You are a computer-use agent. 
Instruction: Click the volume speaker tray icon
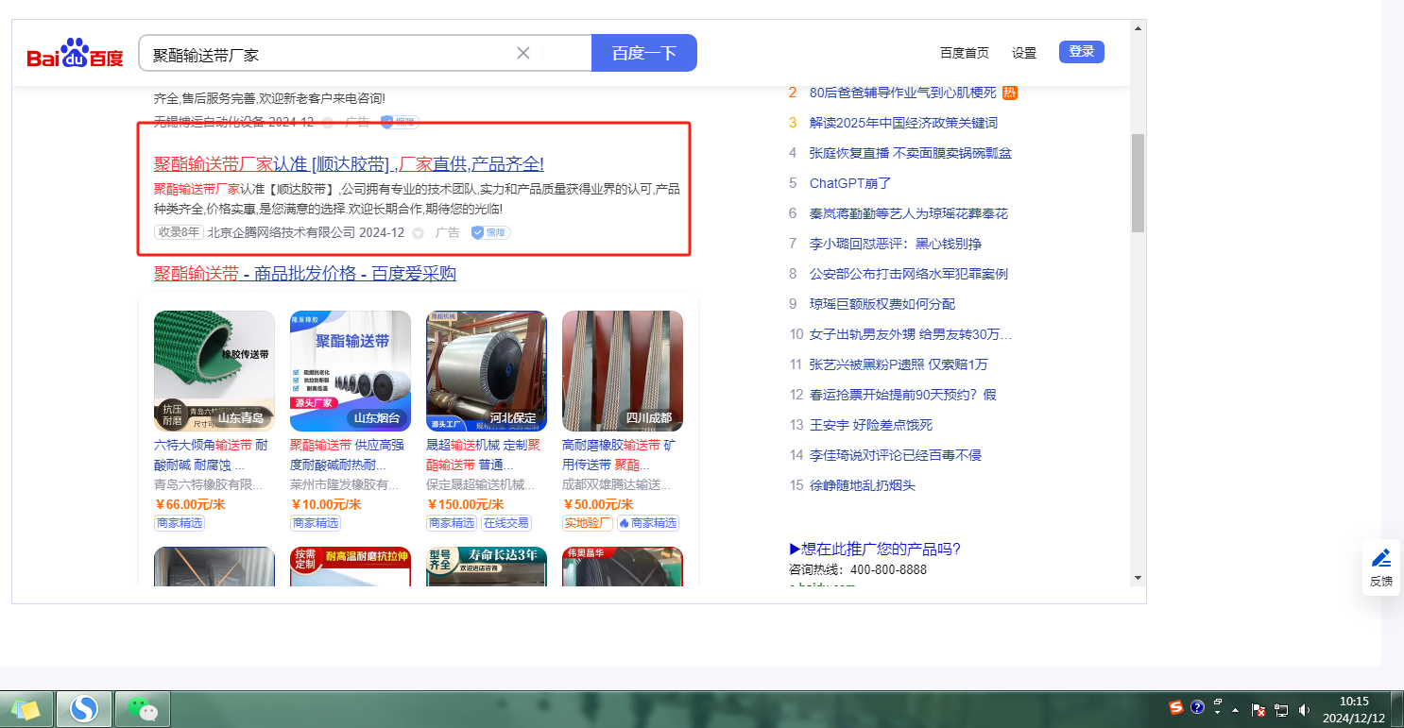pos(1305,709)
